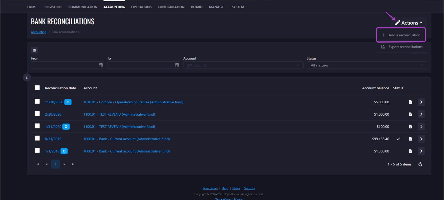Viewport: 444px width, 200px height.
Task: Check the 1/31/2020 reconciliation row
Action: tap(37, 126)
